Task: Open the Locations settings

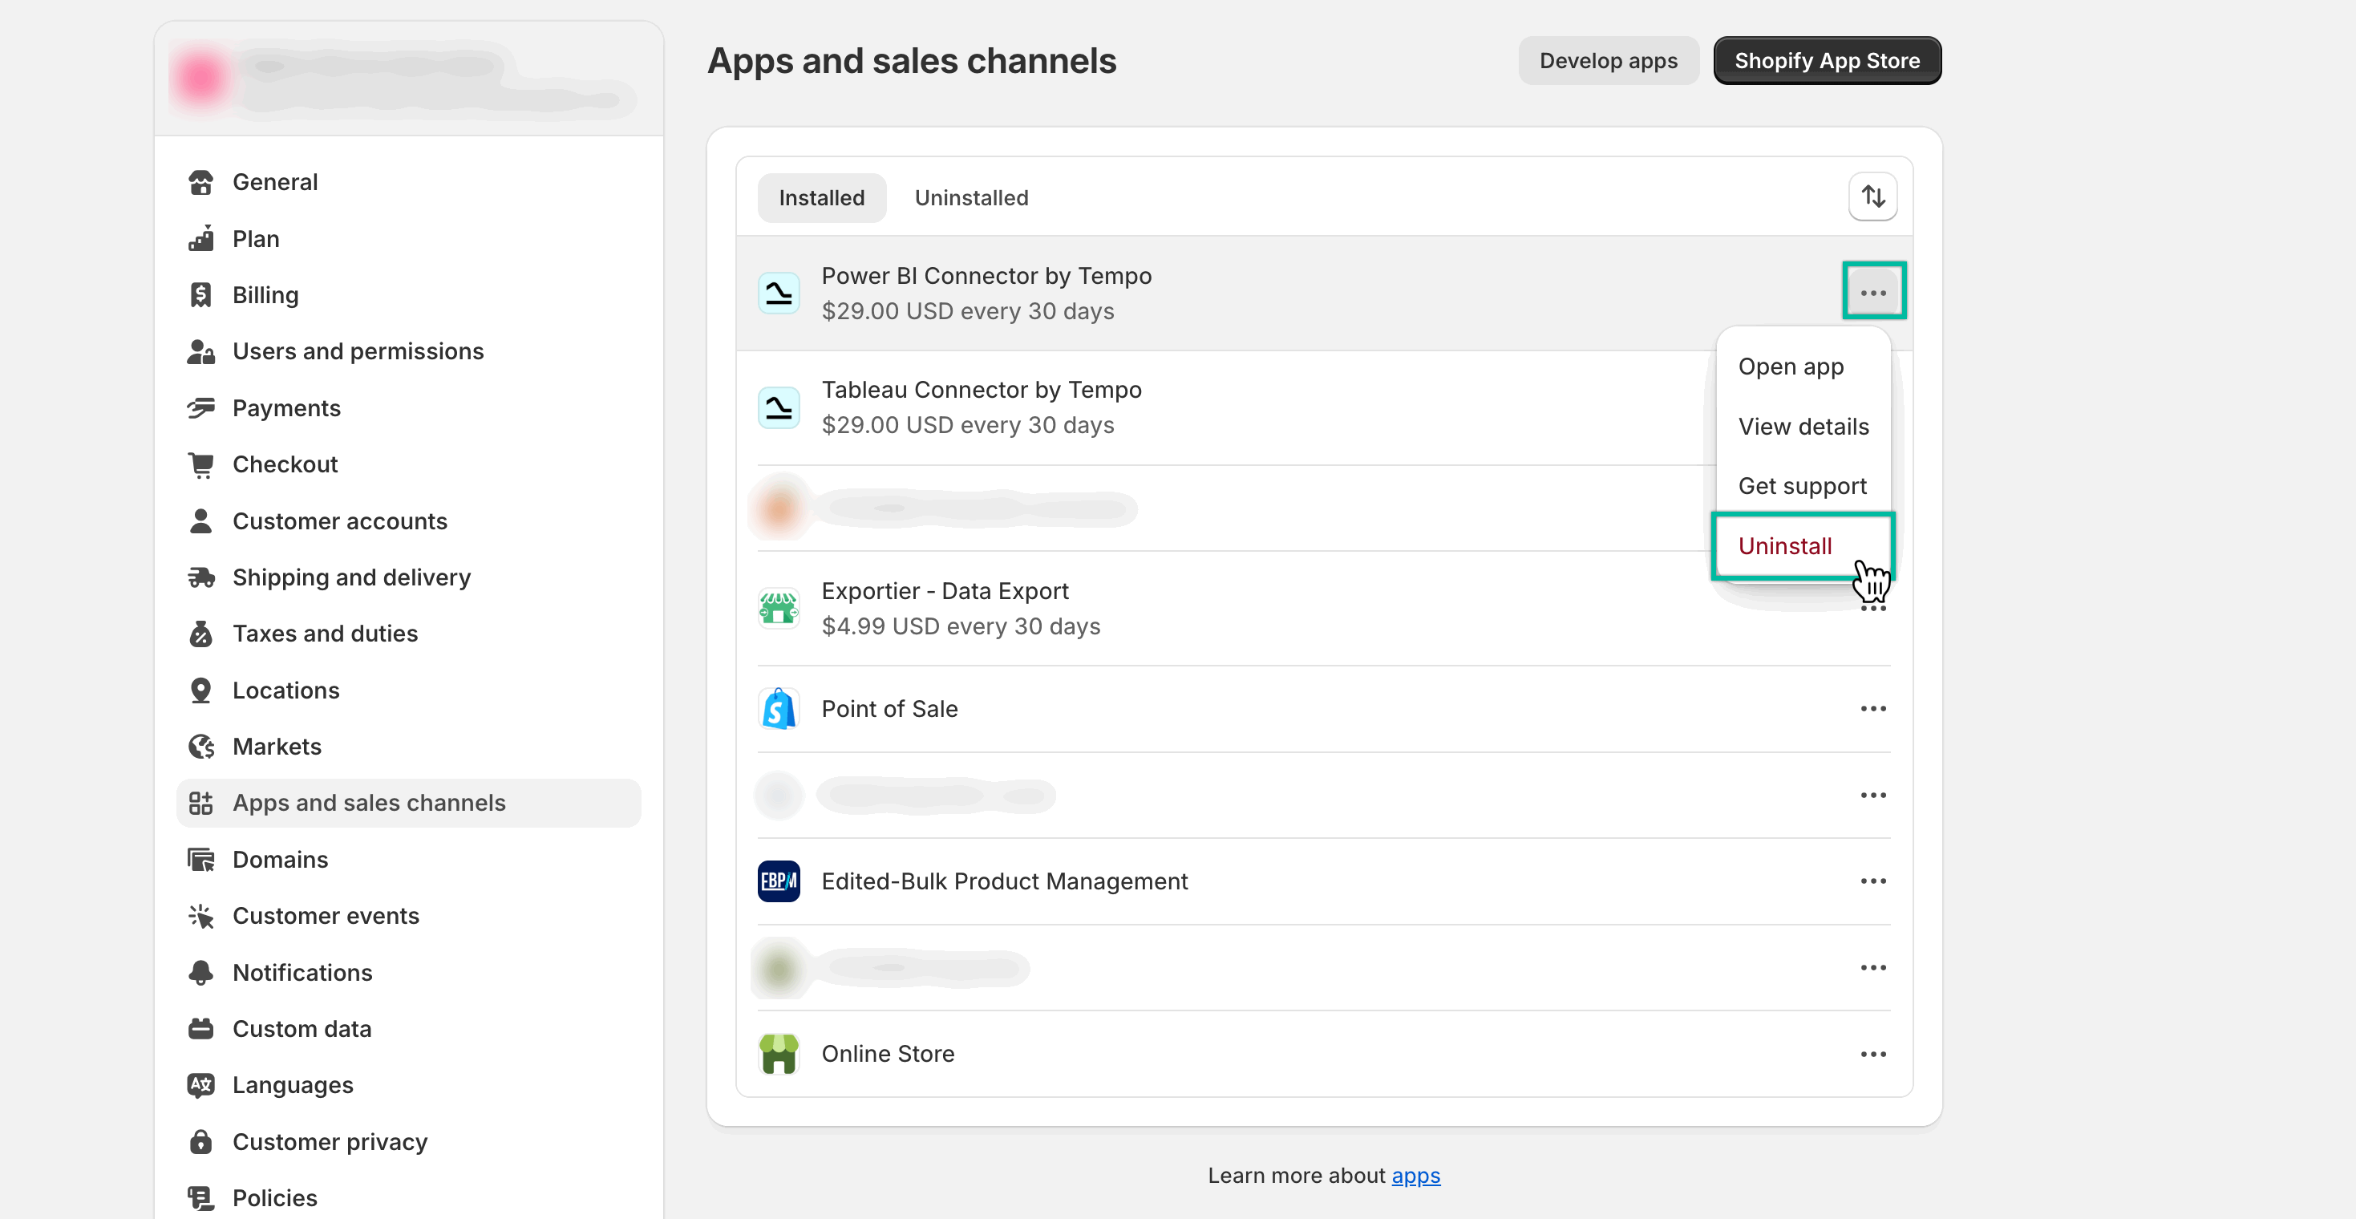Action: pyautogui.click(x=285, y=690)
